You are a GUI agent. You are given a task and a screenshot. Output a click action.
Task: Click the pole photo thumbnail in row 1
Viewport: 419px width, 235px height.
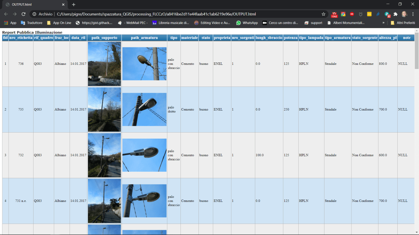click(x=104, y=64)
